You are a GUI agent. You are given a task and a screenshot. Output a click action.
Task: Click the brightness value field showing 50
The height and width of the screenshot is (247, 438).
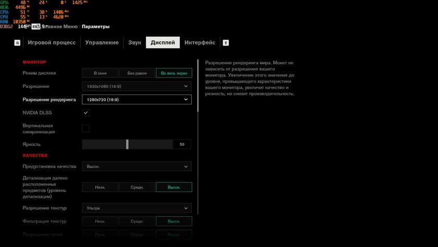coord(182,145)
